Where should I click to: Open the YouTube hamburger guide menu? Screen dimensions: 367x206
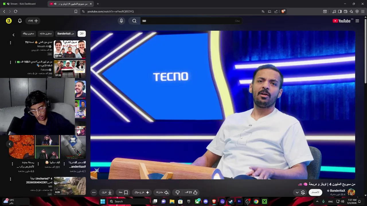357,21
